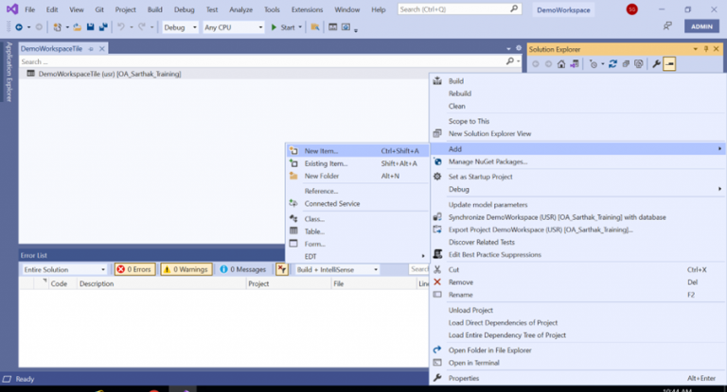Toggle the 0 Errors filter
Image resolution: width=727 pixels, height=392 pixels.
point(134,269)
